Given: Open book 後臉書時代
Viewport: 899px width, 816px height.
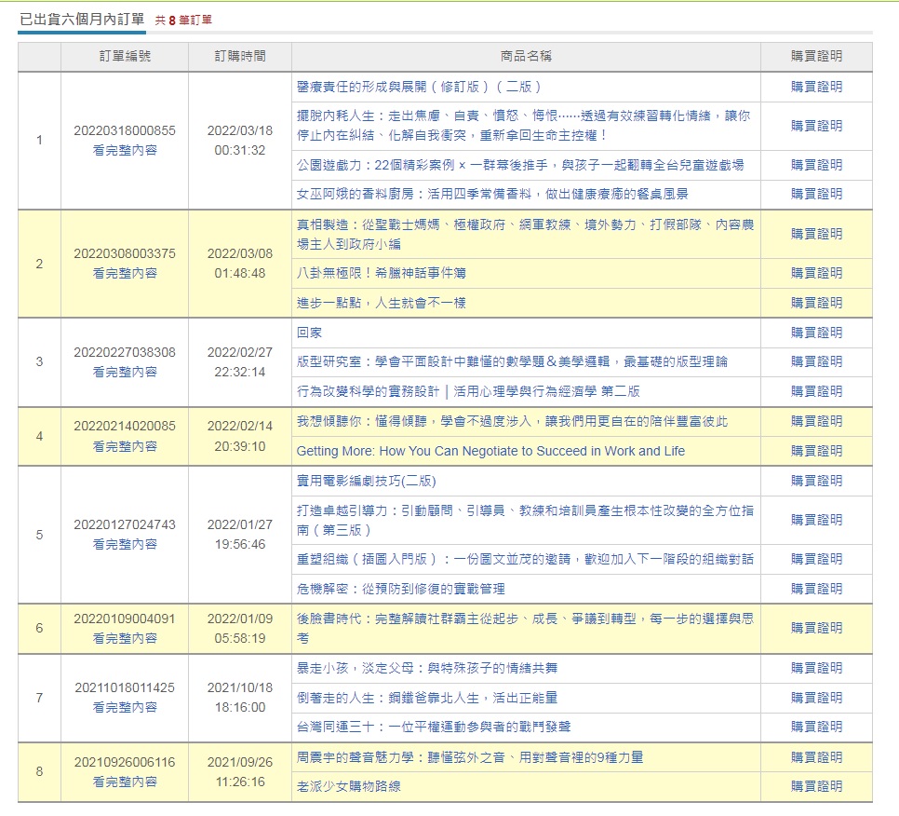Looking at the screenshot, I should point(525,628).
